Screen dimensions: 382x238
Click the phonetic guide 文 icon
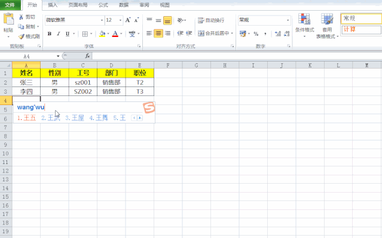pyautogui.click(x=132, y=34)
